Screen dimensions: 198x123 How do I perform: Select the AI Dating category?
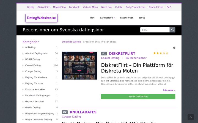[30, 47]
